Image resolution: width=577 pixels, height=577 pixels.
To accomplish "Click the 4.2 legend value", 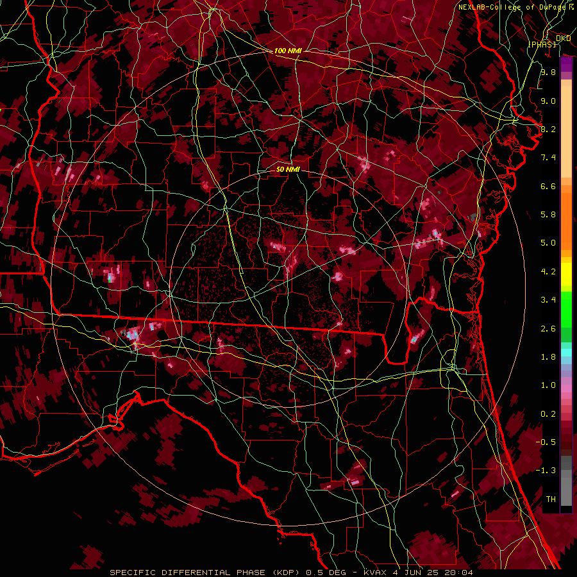I will coord(548,272).
